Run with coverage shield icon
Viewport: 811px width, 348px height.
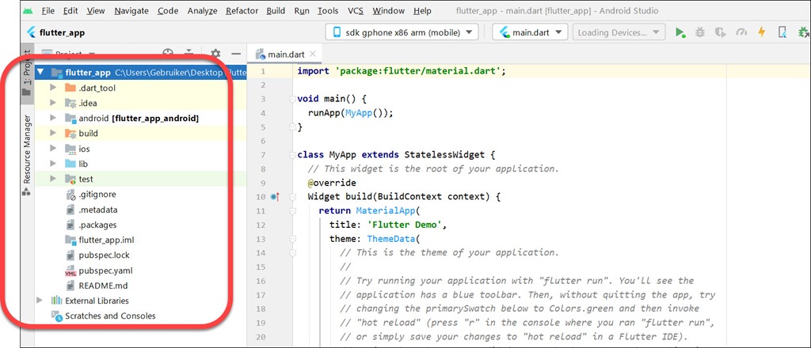(x=721, y=32)
